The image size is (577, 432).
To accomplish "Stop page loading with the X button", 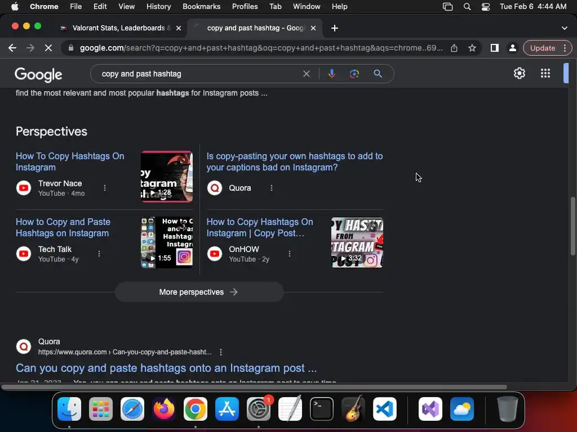I will (x=48, y=48).
